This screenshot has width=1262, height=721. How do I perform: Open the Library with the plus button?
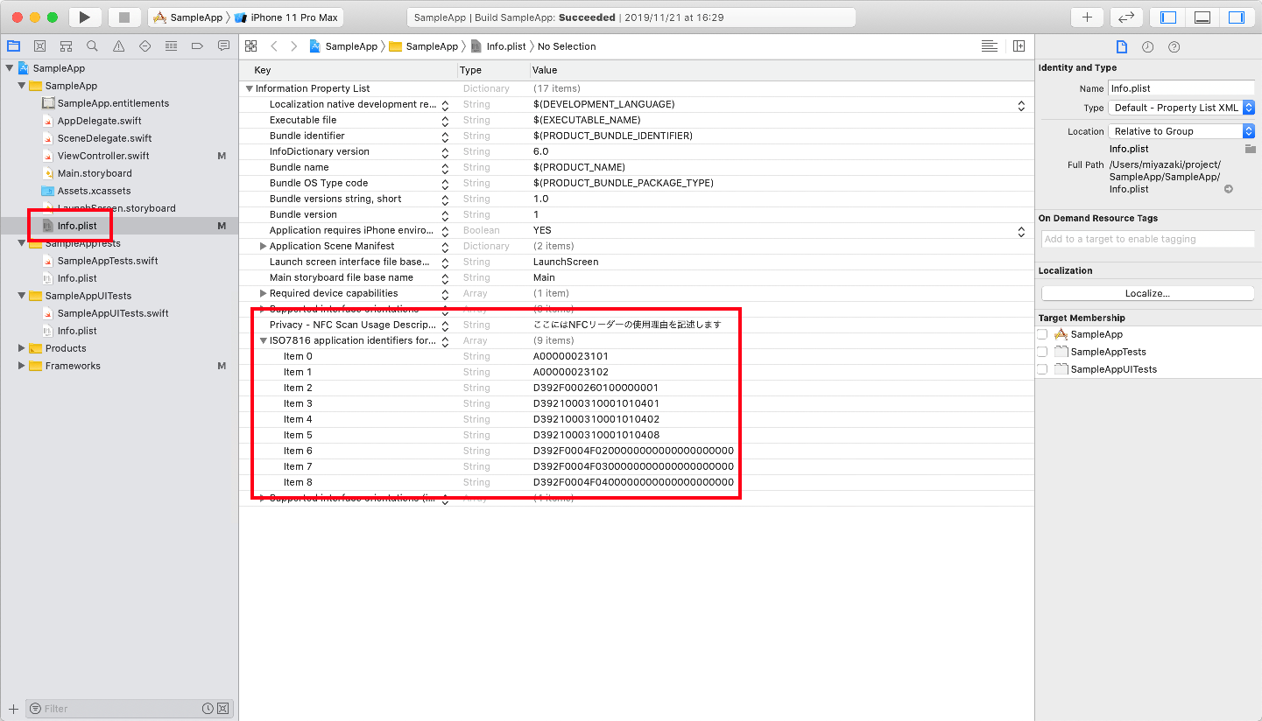(x=1087, y=17)
